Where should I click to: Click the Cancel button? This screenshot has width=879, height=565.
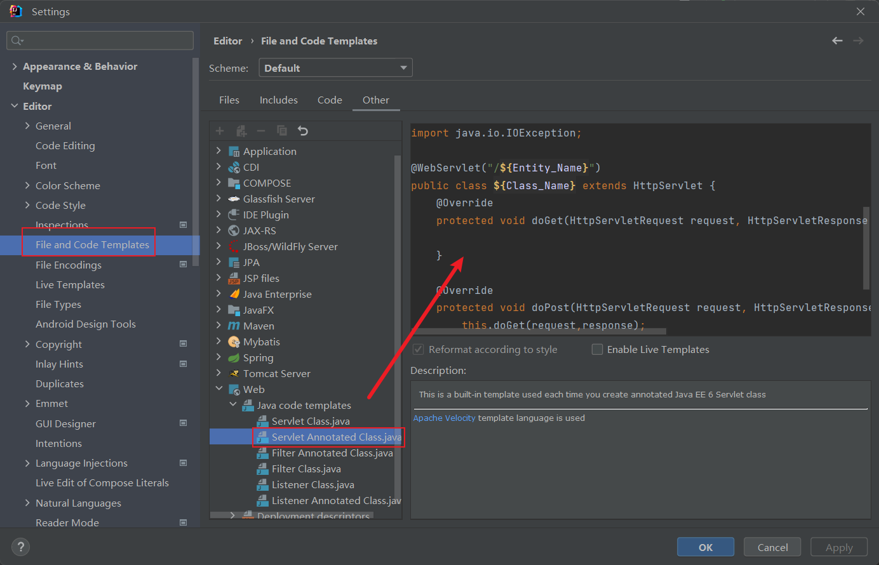pyautogui.click(x=772, y=547)
